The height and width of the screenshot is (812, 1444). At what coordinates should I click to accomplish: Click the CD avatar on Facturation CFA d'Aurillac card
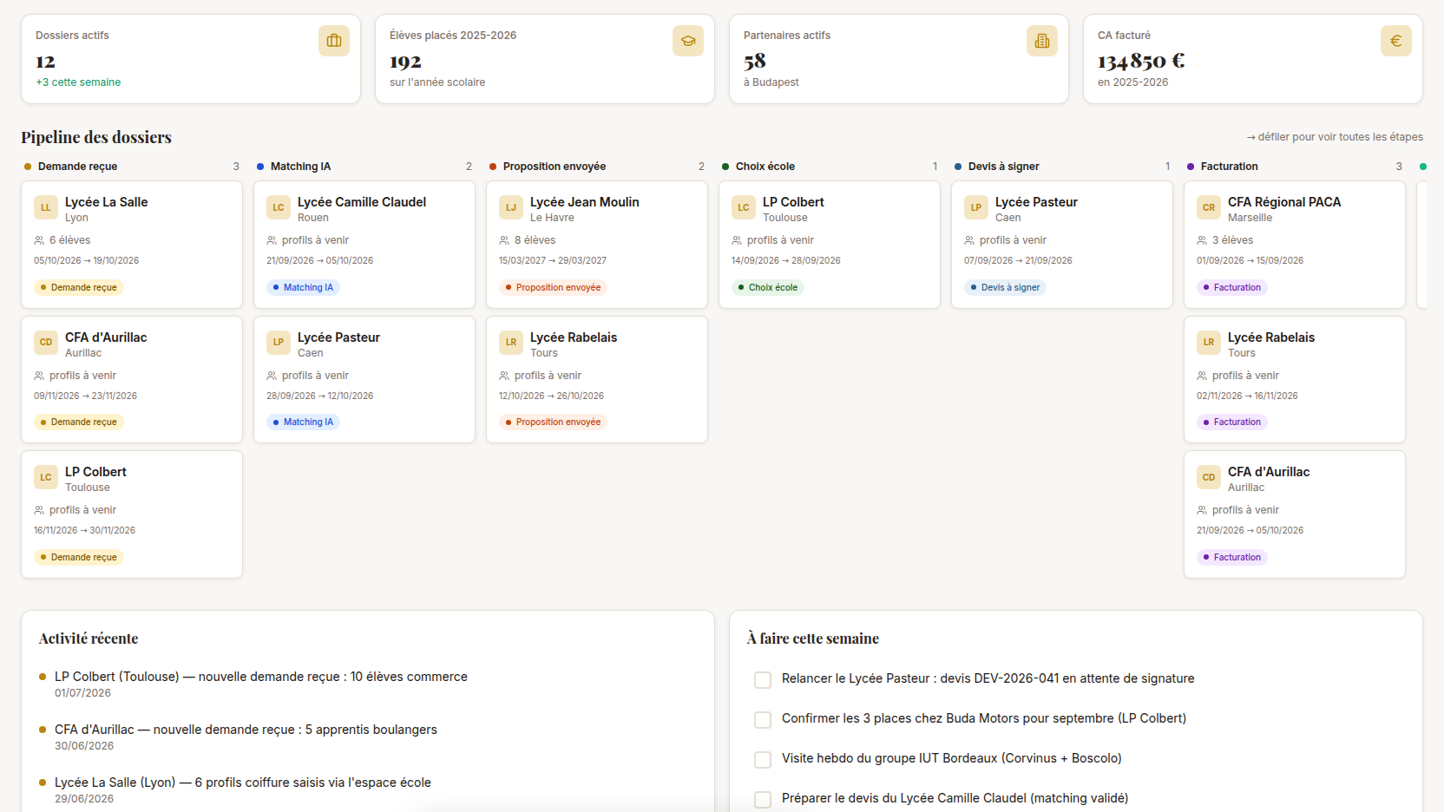pyautogui.click(x=1209, y=477)
